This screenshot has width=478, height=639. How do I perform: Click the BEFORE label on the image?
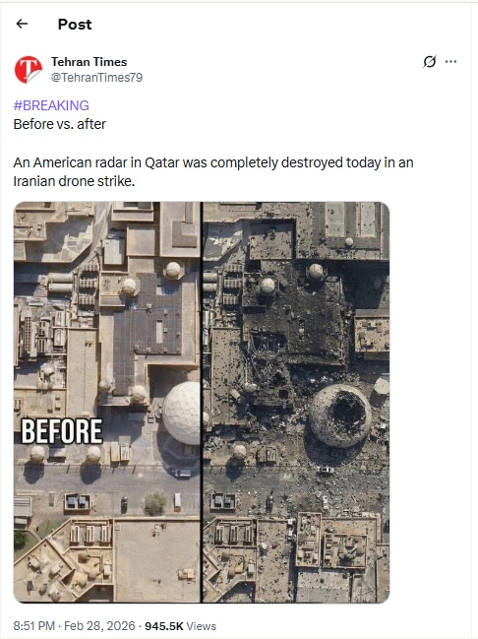(x=62, y=431)
